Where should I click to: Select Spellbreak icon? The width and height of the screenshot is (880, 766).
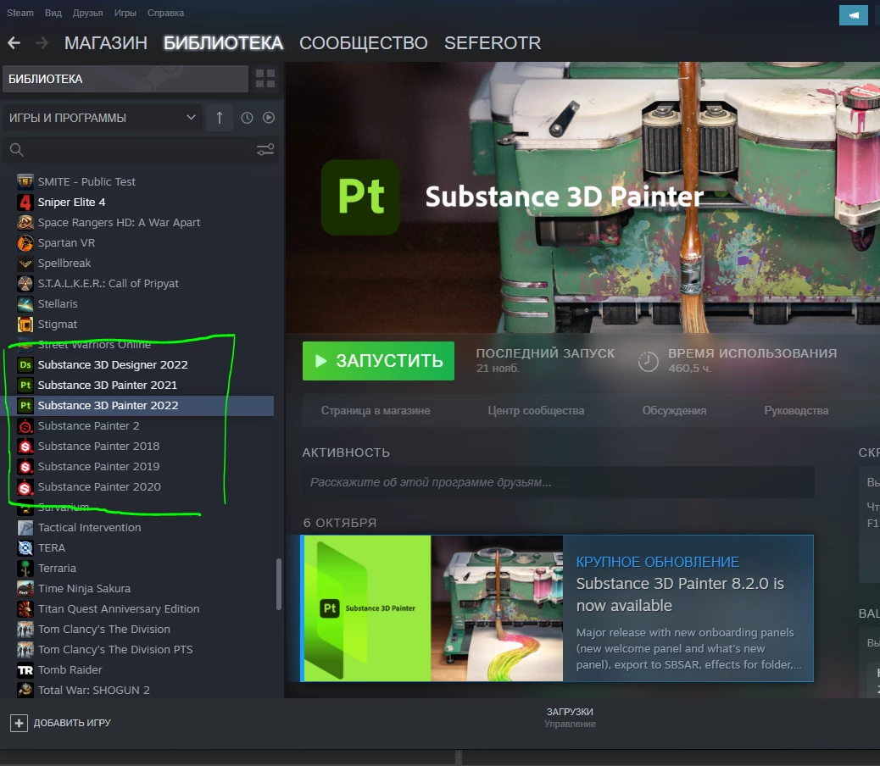point(25,263)
